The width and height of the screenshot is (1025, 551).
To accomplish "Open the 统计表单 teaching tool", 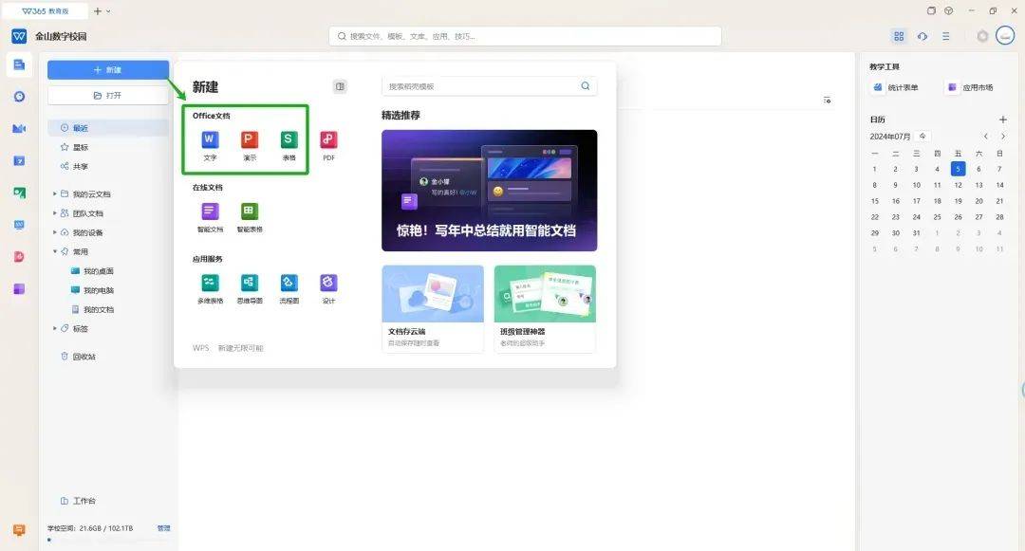I will [x=896, y=87].
